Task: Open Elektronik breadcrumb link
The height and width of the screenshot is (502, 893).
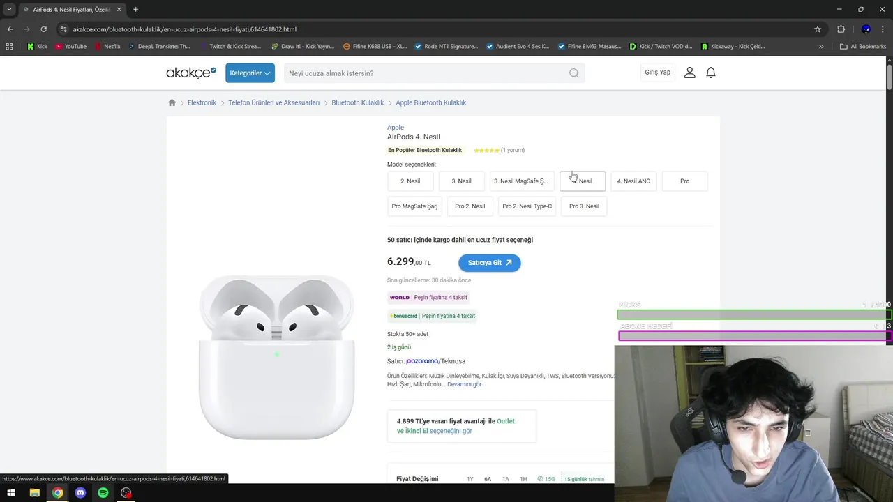Action: (202, 102)
